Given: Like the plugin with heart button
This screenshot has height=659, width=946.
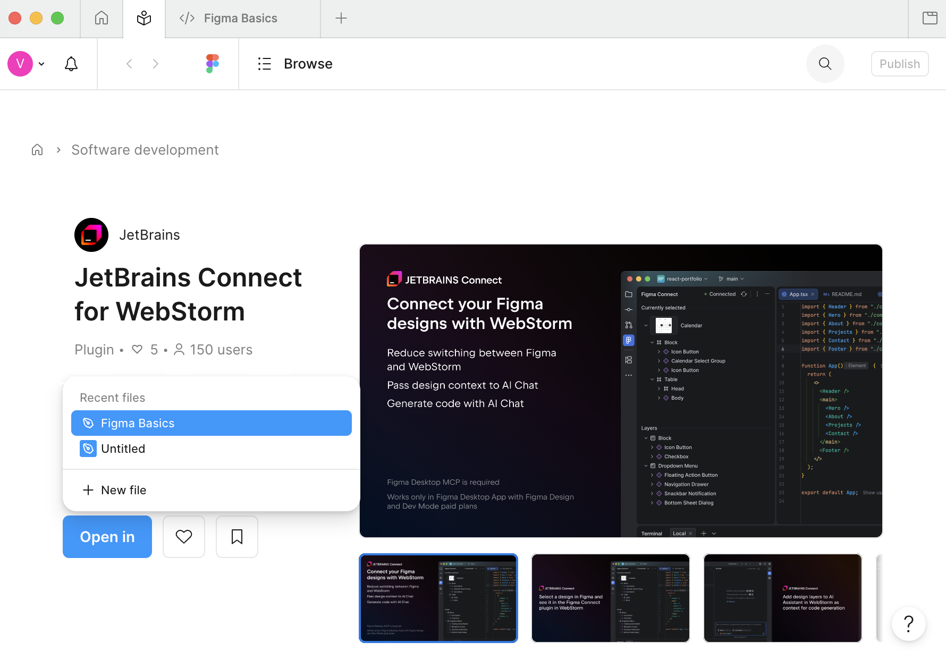Looking at the screenshot, I should click(184, 537).
